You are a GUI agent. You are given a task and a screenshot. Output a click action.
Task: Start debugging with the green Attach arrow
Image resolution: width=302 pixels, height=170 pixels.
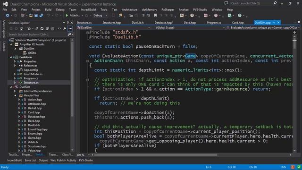67,16
